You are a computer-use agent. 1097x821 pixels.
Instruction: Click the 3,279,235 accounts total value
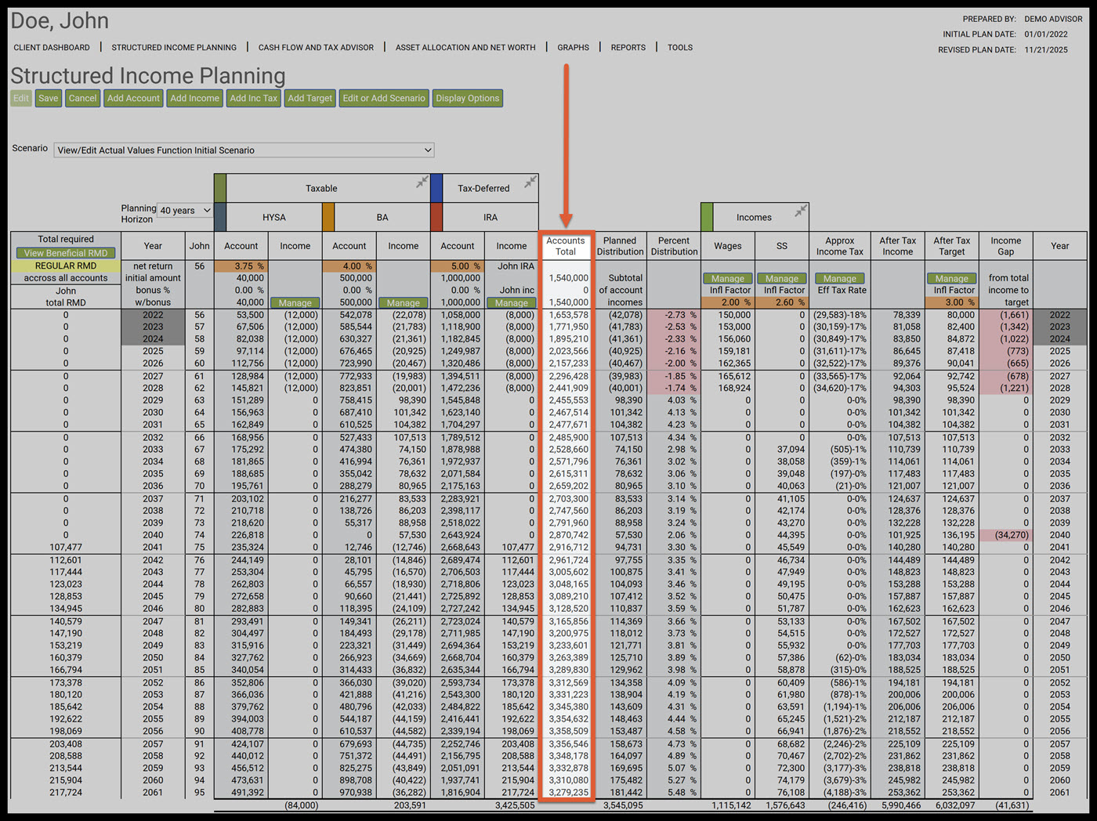click(568, 792)
